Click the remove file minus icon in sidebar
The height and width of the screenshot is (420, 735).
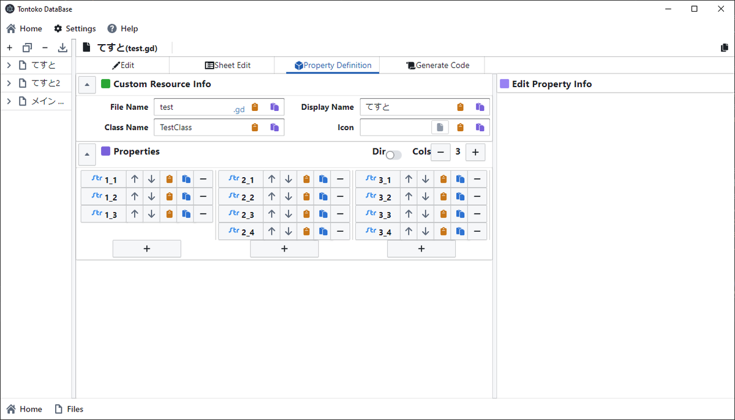coord(45,48)
